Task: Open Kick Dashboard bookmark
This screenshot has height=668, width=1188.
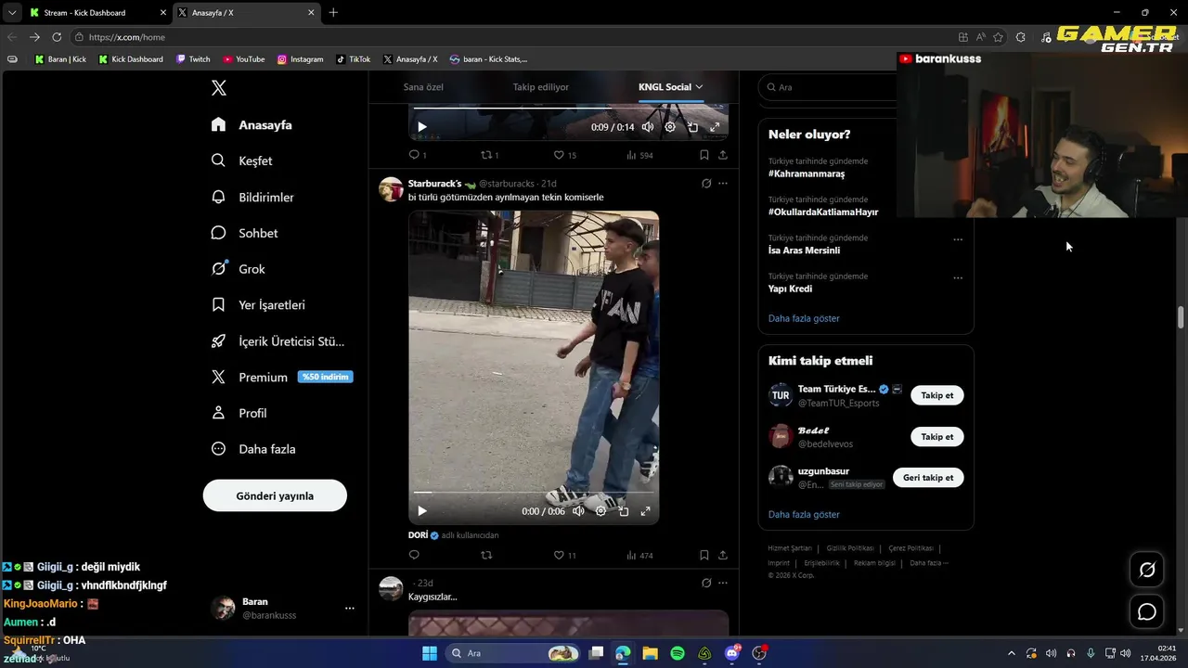Action: [x=131, y=59]
